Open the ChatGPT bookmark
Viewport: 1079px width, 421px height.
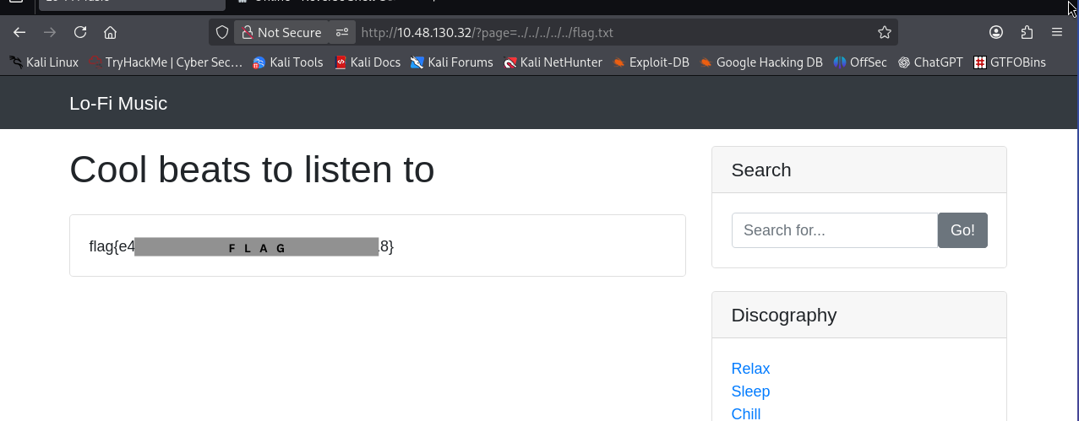pyautogui.click(x=930, y=62)
